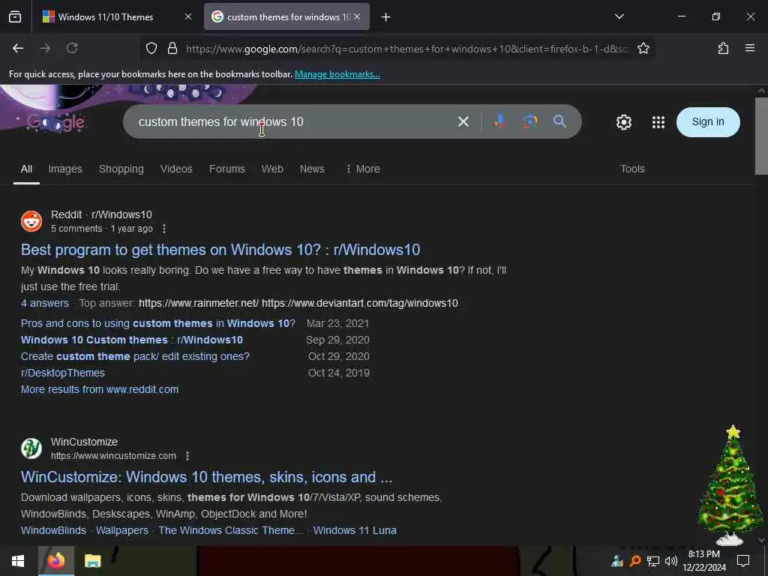Open Google quick settings gear
This screenshot has width=768, height=576.
[623, 122]
